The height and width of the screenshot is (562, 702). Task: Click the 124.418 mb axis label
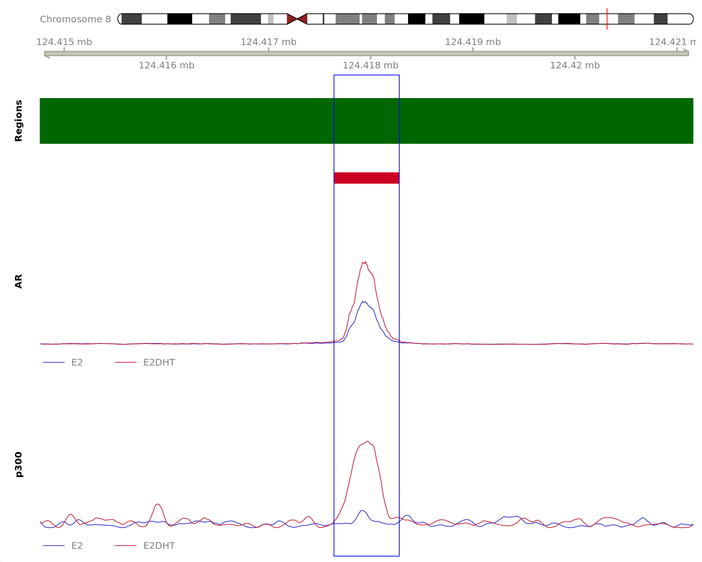370,65
